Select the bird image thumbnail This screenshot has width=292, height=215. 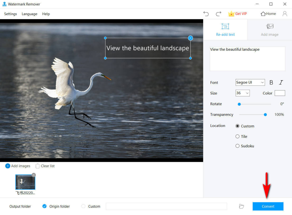(25, 182)
